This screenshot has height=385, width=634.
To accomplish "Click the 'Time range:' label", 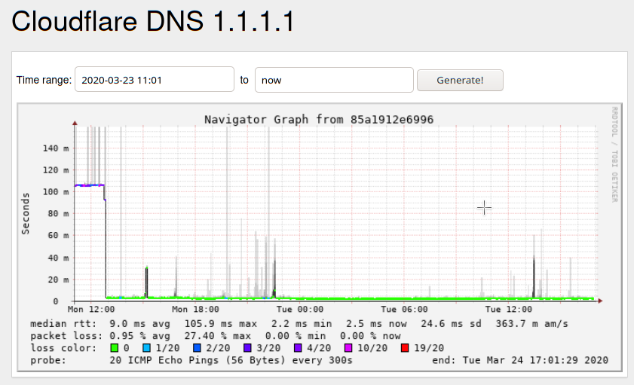I will coord(44,80).
